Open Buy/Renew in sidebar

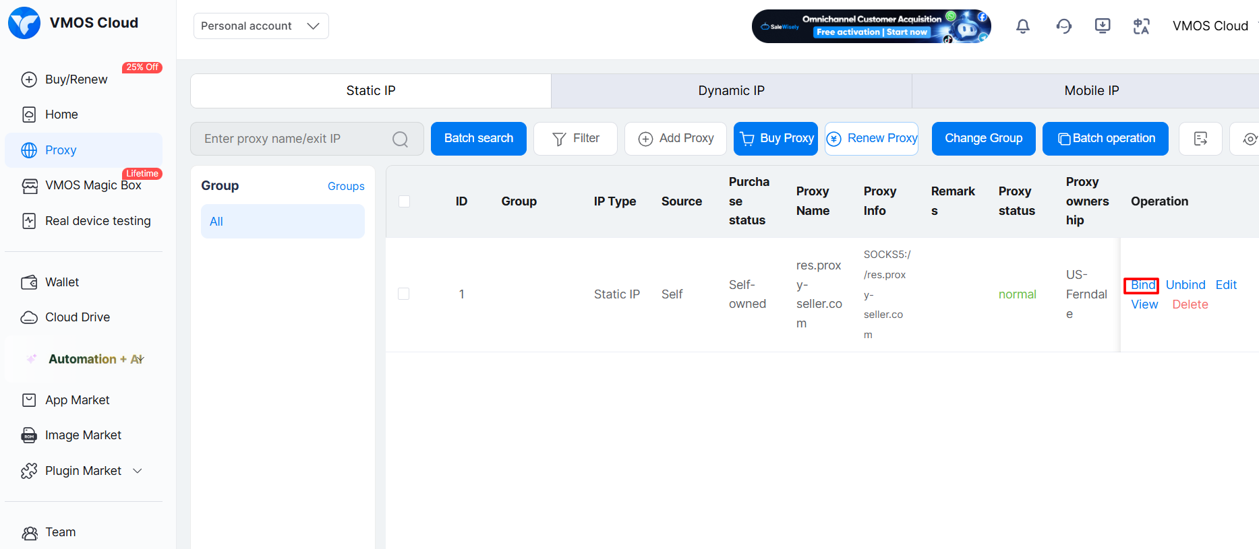pos(84,79)
